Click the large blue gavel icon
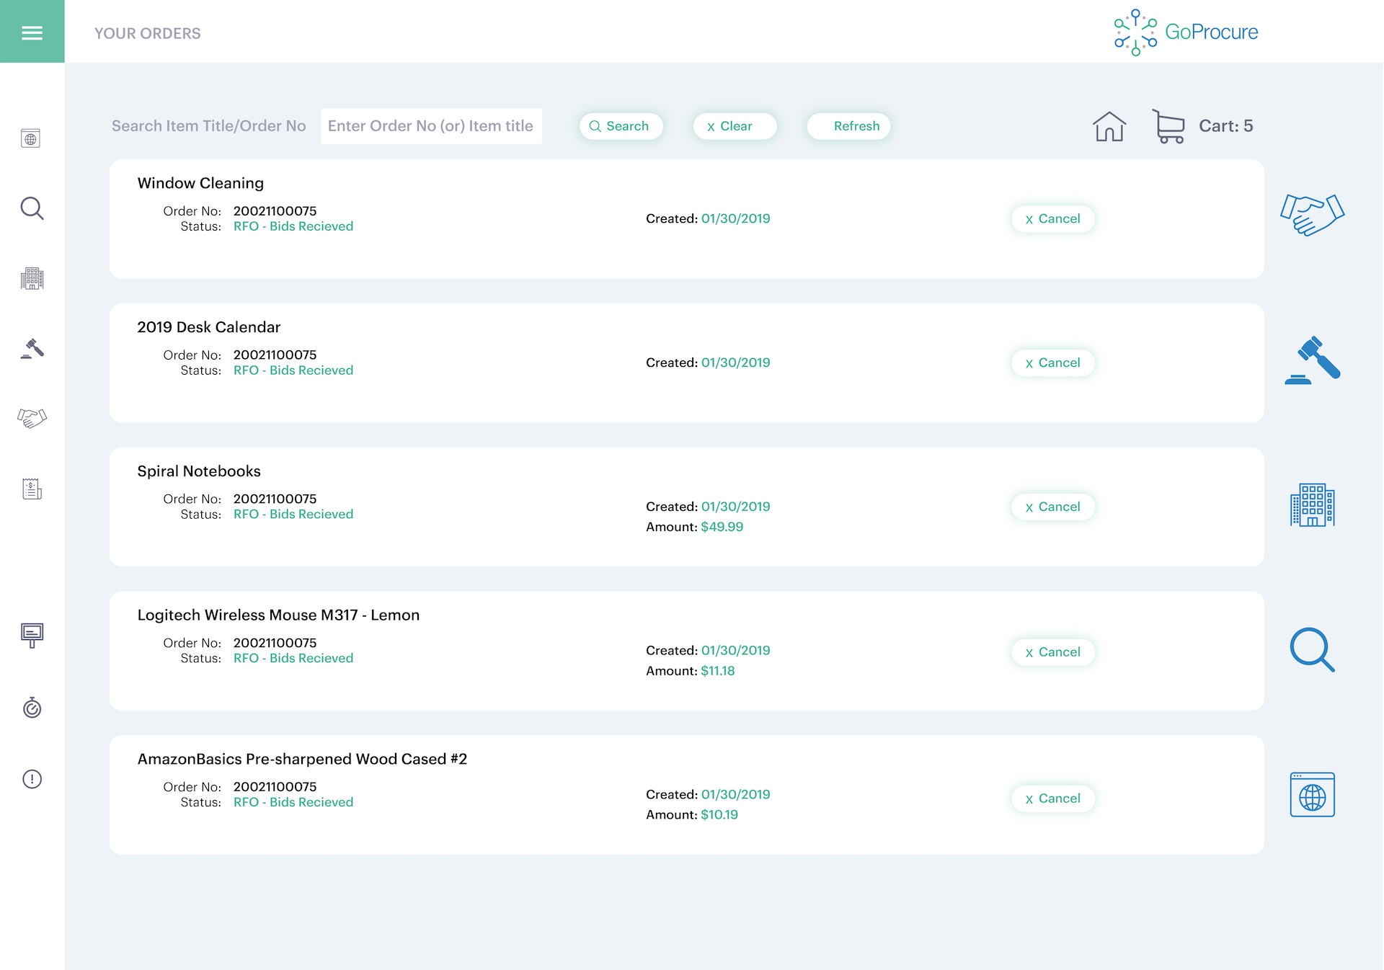The height and width of the screenshot is (970, 1384). click(x=1312, y=360)
